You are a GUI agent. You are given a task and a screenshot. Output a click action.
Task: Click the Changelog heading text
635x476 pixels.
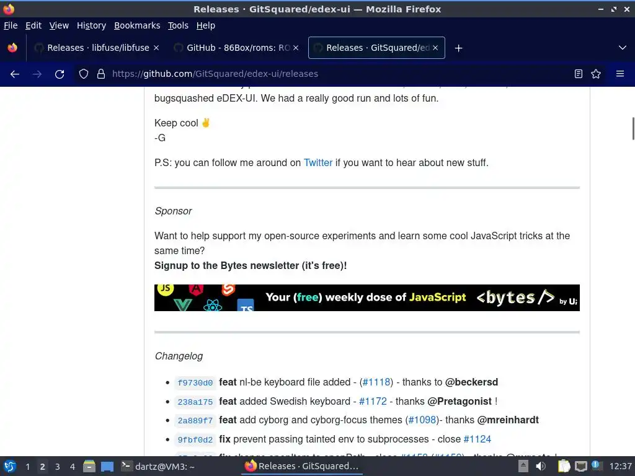pos(179,356)
